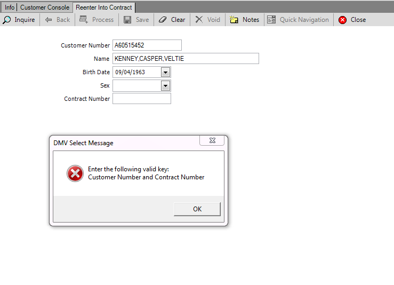This screenshot has width=394, height=285.
Task: Click the Void X toolbar icon
Action: coord(199,20)
